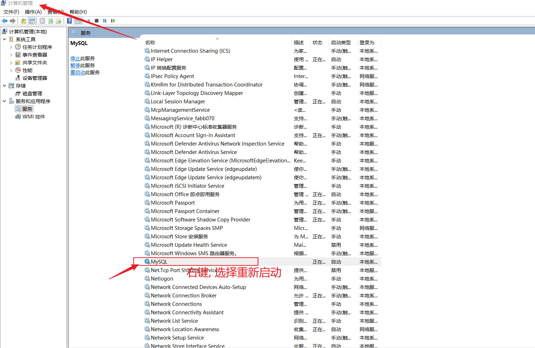Click the gear icon beside IP Helper
The height and width of the screenshot is (348, 535).
[147, 59]
